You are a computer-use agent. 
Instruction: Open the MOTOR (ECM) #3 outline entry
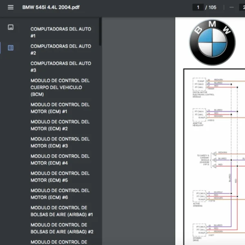click(60, 142)
